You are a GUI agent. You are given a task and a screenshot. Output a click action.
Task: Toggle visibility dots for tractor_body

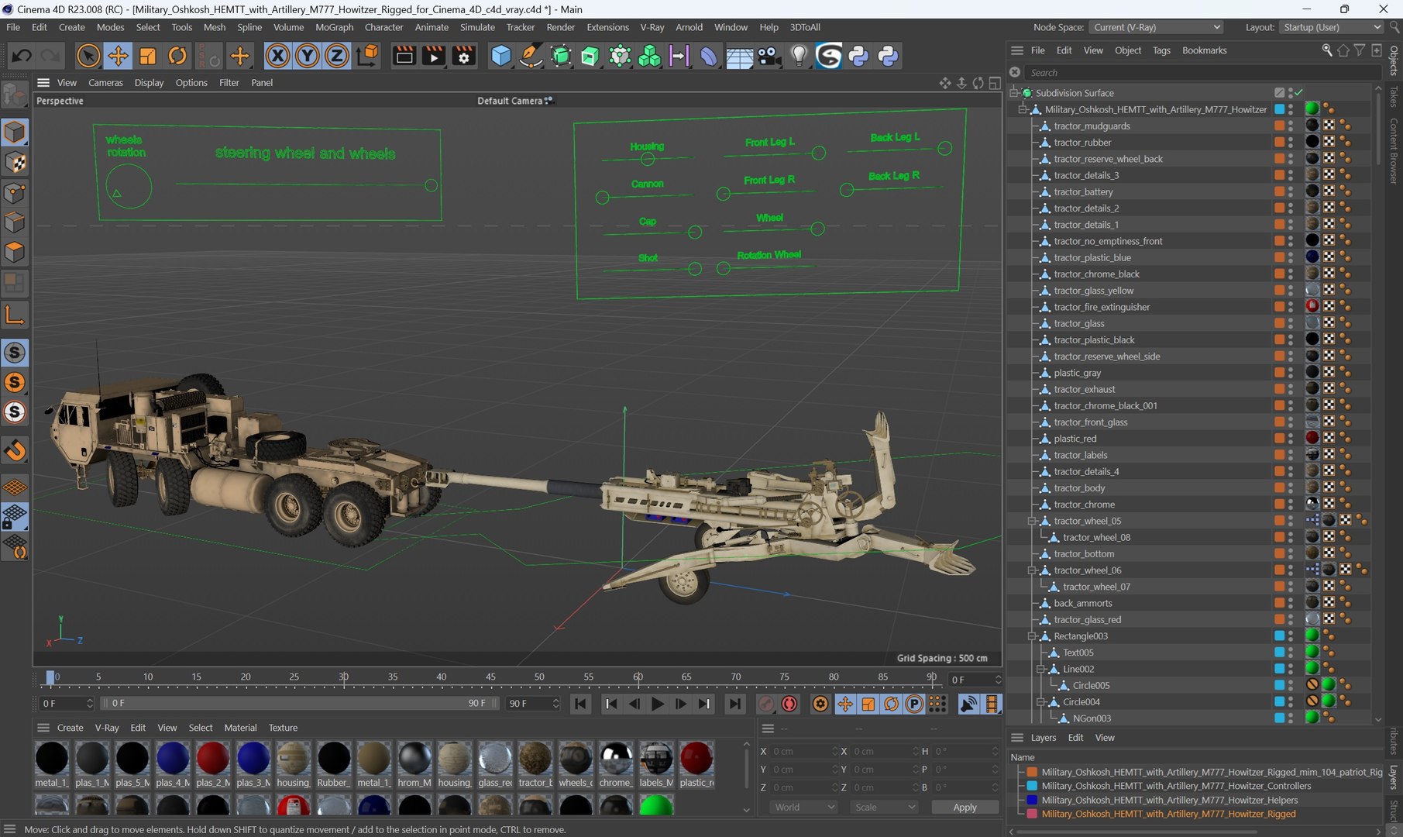coord(1291,488)
